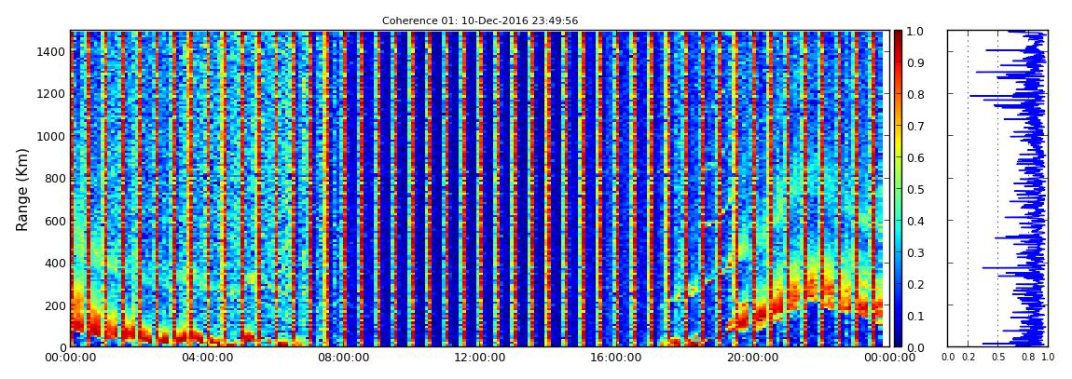The width and height of the screenshot is (1072, 379).
Task: Click the colorbar '0.9' tick label
Action: point(917,62)
